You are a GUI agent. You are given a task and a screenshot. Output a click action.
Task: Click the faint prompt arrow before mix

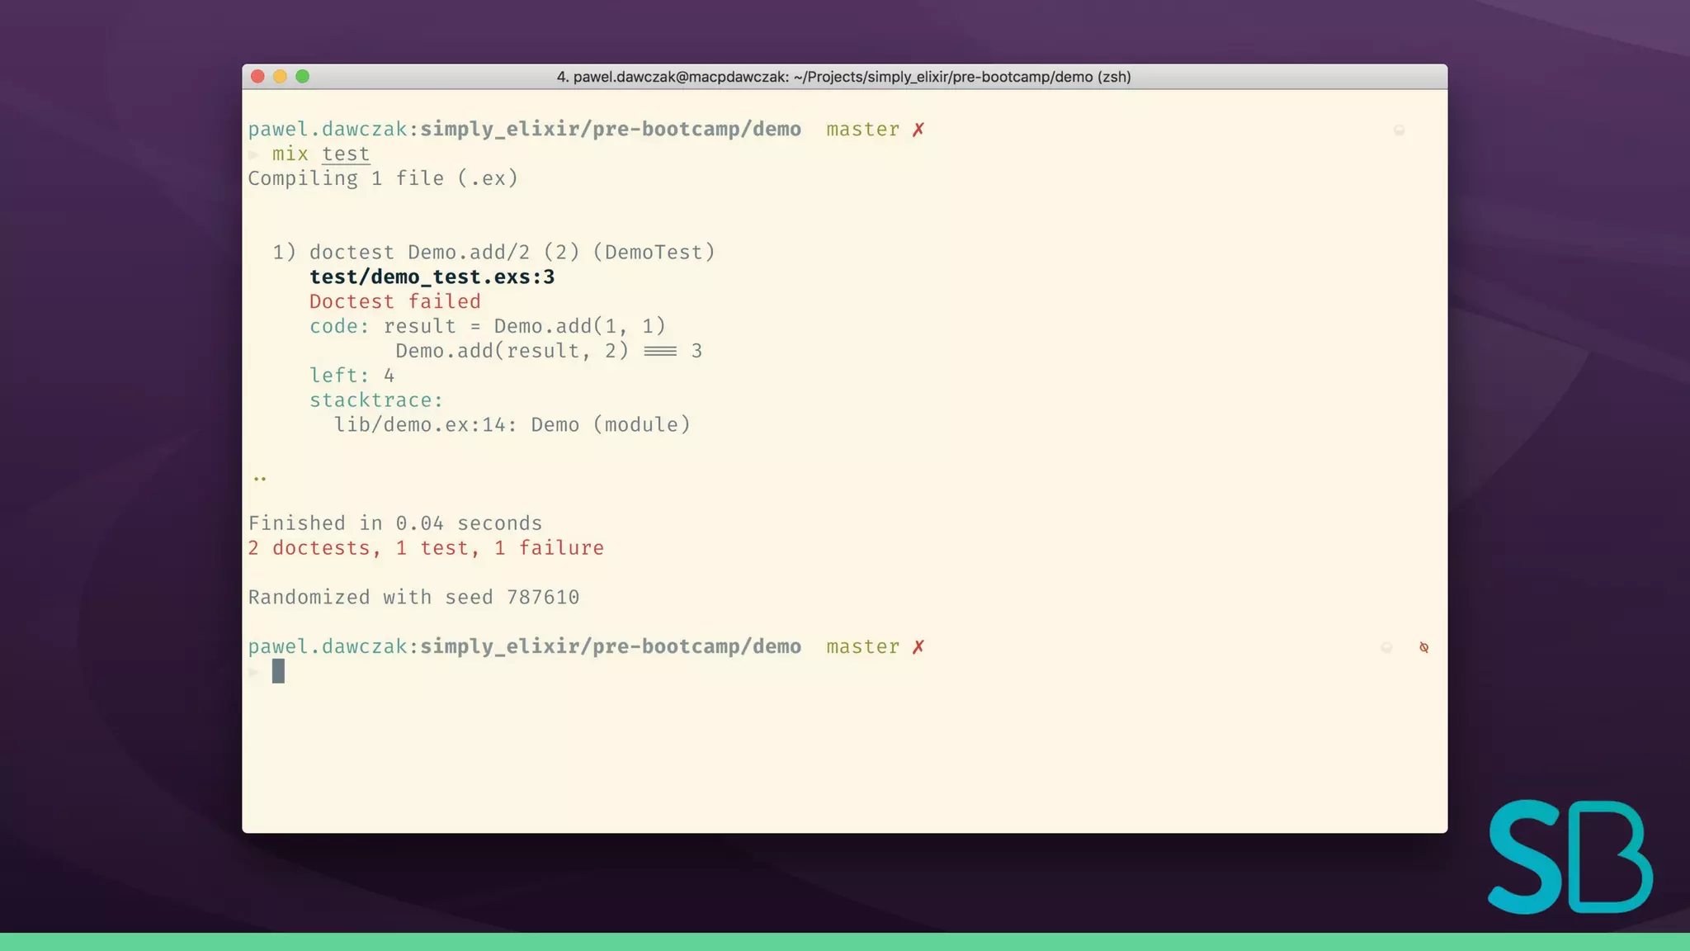[254, 154]
